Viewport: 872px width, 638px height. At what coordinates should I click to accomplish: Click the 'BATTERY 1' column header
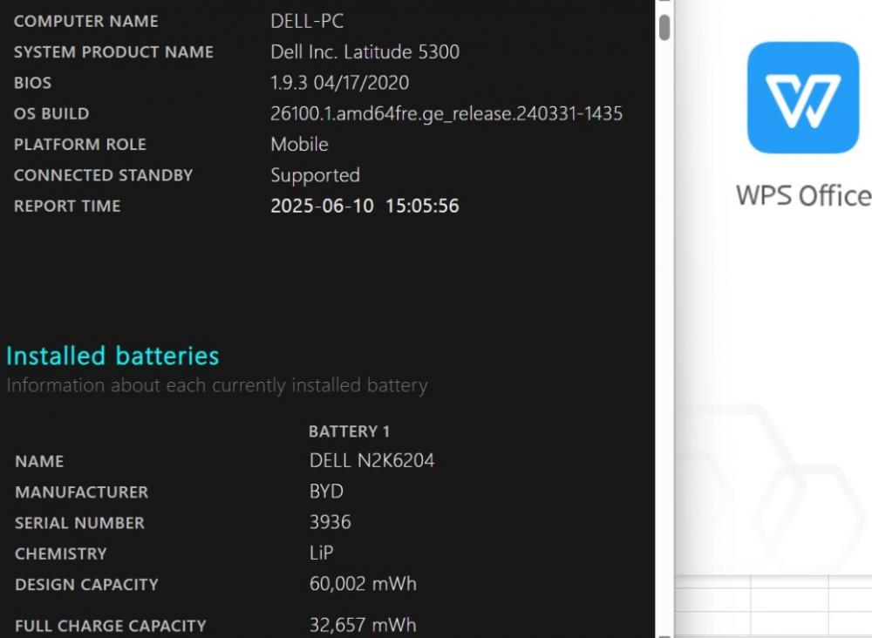point(350,431)
